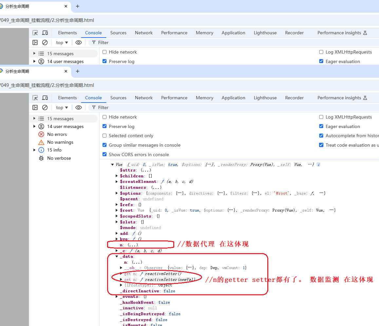
Task: Click the red error icon beside No errors
Action: [x=41, y=134]
